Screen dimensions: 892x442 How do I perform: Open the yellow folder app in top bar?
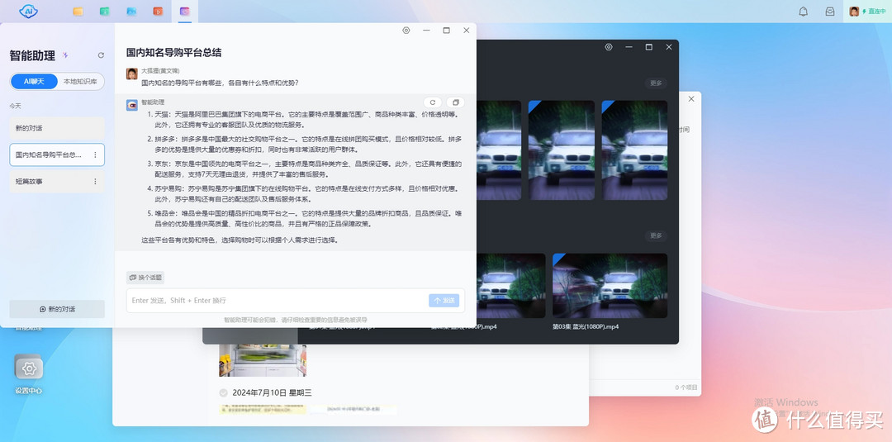click(x=78, y=12)
